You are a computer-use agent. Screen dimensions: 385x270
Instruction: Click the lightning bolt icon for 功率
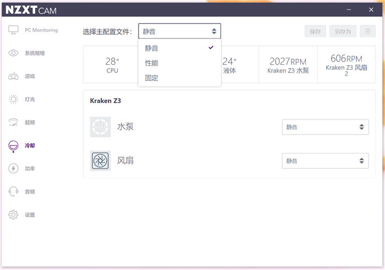(13, 168)
